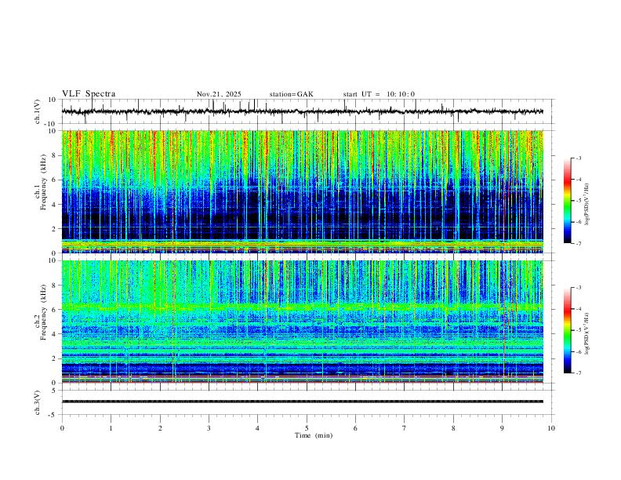This screenshot has width=621, height=480.
Task: Click time axis tick label '9'
Action: pos(502,428)
